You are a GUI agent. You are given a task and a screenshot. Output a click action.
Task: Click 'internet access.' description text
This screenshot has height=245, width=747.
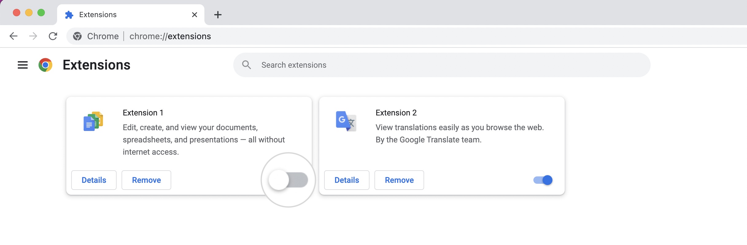tap(151, 152)
